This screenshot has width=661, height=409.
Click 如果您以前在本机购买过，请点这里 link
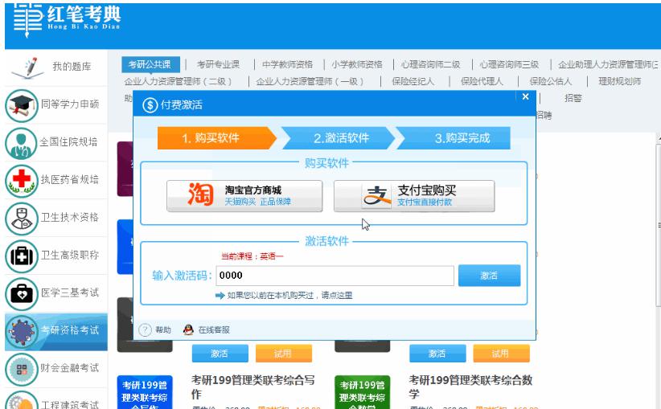[289, 296]
